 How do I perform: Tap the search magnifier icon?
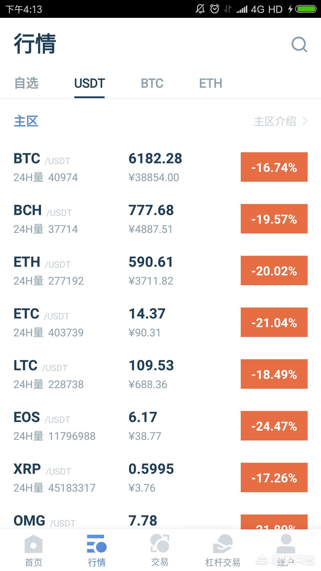click(x=299, y=45)
